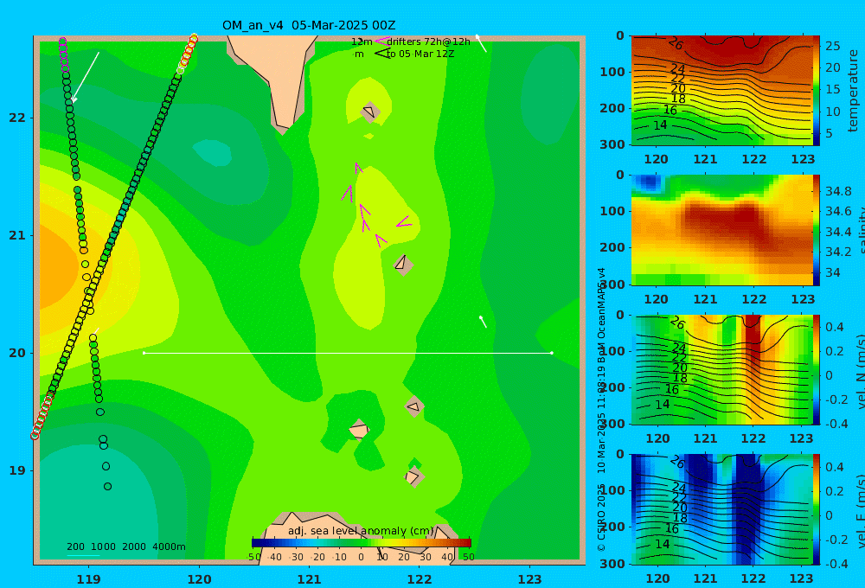This screenshot has height=588, width=865.
Task: Click the northward velocity color bar
Action: point(817,369)
